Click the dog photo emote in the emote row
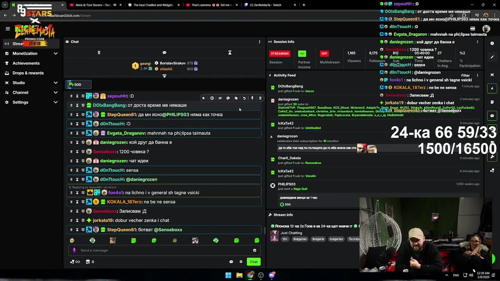 click(x=113, y=240)
